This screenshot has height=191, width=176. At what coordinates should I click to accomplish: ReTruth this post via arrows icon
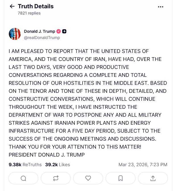[56, 178]
